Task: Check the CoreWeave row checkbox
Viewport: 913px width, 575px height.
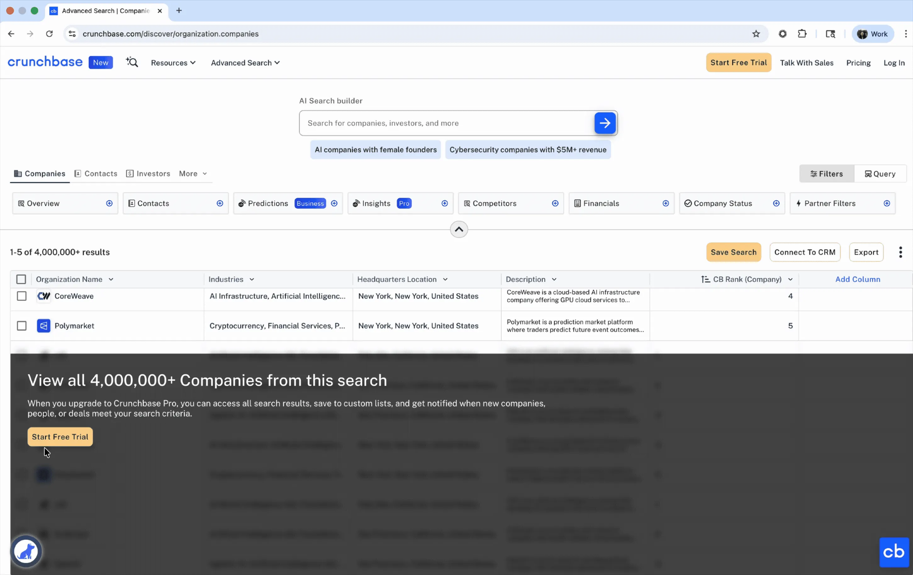Action: (22, 296)
